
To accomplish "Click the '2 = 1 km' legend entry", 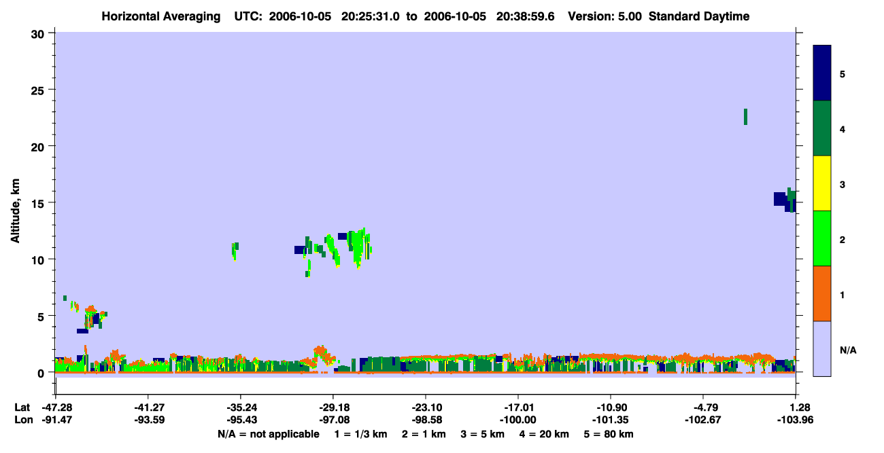I will 424,434.
